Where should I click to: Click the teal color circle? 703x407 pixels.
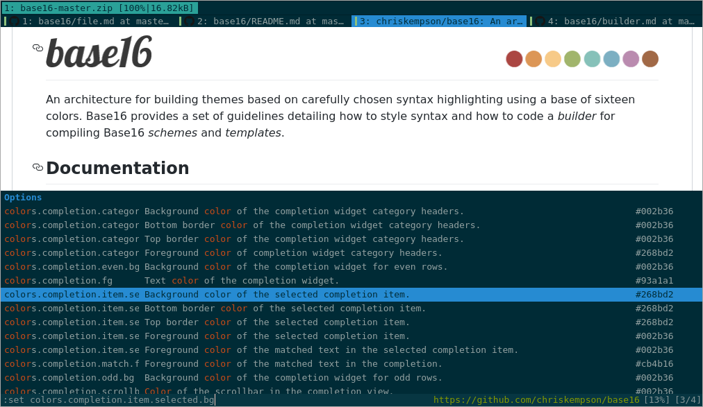[593, 59]
